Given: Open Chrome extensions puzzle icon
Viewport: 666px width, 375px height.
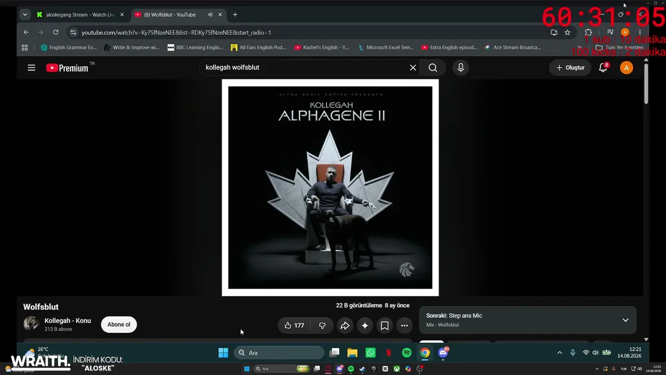Looking at the screenshot, I should click(588, 32).
